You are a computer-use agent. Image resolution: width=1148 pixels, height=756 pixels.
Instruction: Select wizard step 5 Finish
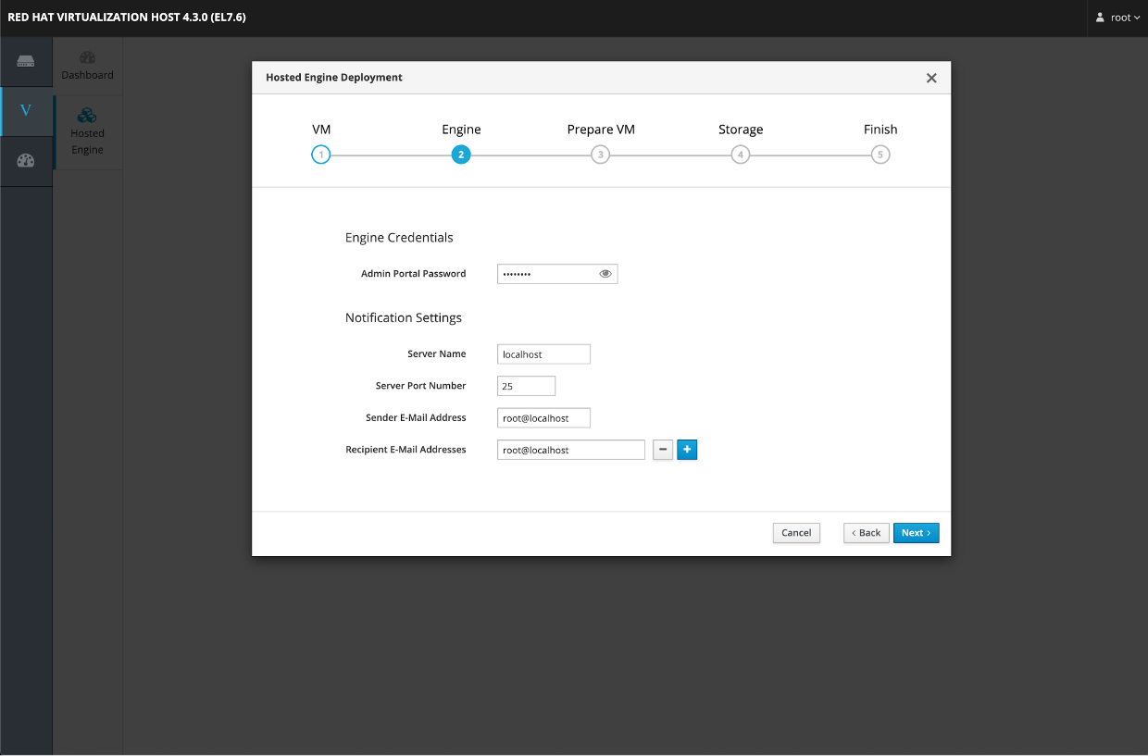pos(880,155)
